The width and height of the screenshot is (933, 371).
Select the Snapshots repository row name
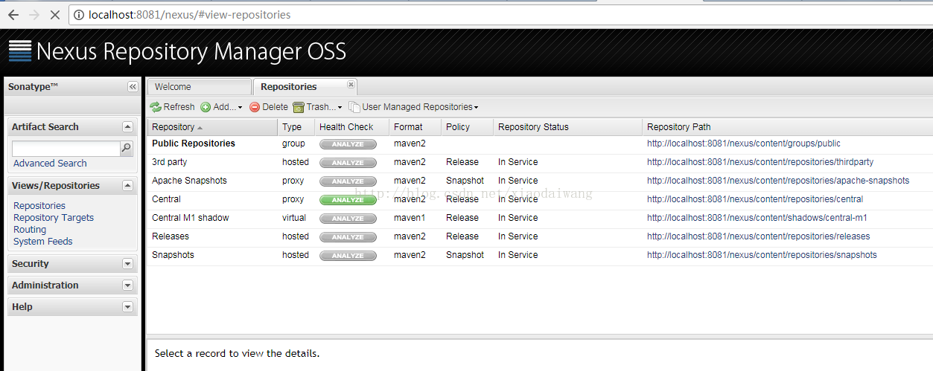tap(173, 255)
